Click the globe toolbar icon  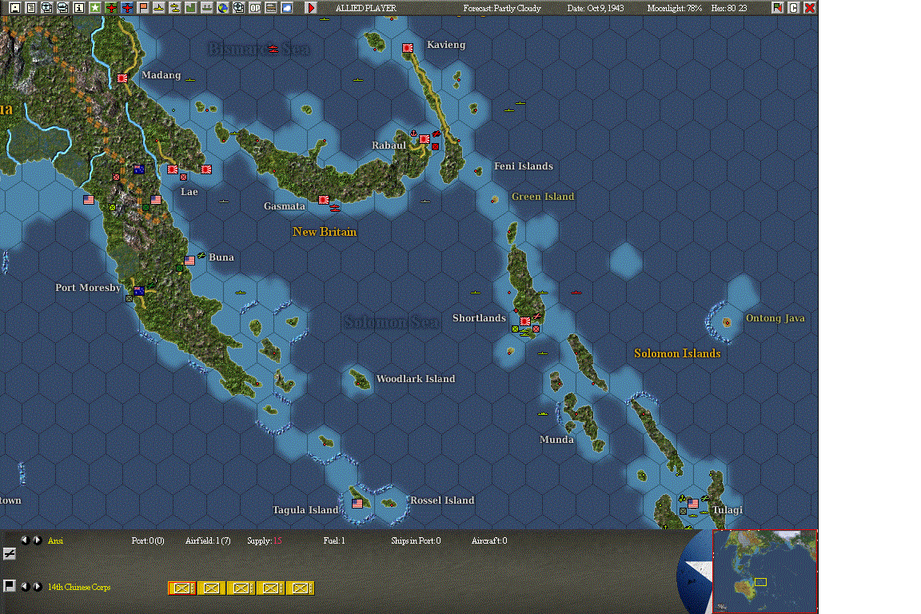click(222, 8)
